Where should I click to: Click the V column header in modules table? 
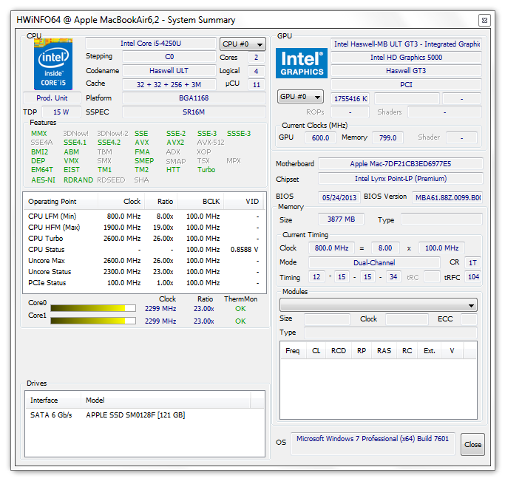(x=453, y=351)
